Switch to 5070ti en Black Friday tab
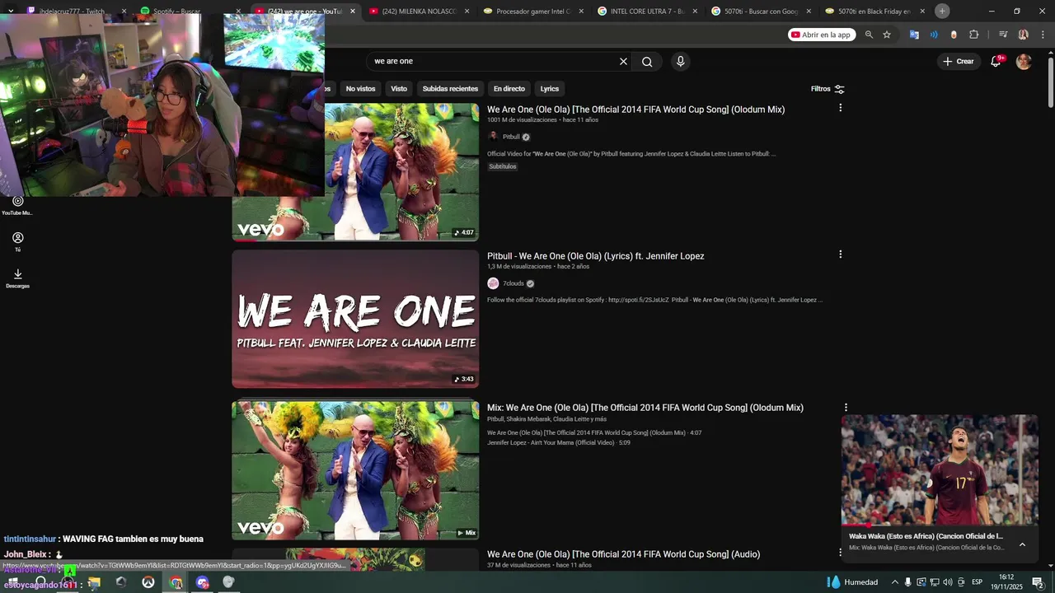 [x=875, y=12]
